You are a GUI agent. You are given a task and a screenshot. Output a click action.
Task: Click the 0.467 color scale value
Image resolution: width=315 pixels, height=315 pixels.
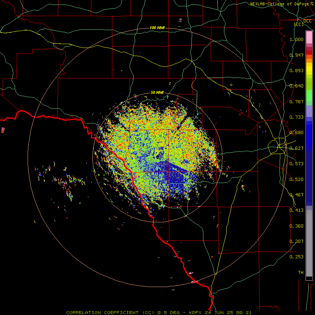click(296, 195)
